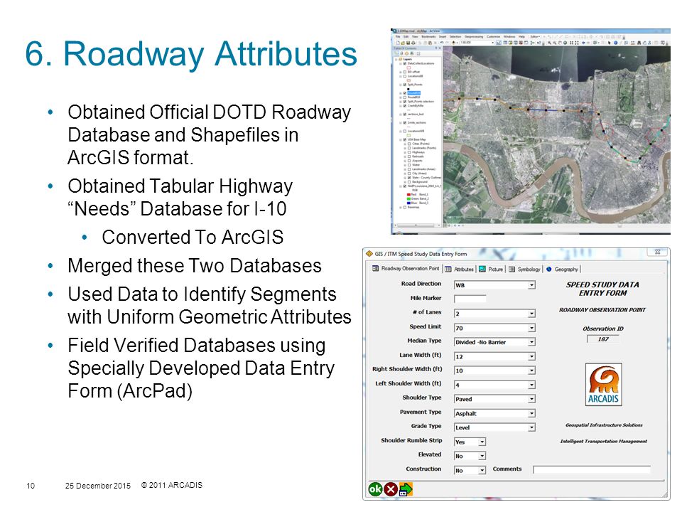Screen dimensions: 682x512
Task: Open the map scale dropdown in ArcMap
Action: tap(493, 43)
